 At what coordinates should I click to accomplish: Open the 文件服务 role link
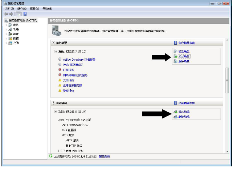tap(68, 81)
